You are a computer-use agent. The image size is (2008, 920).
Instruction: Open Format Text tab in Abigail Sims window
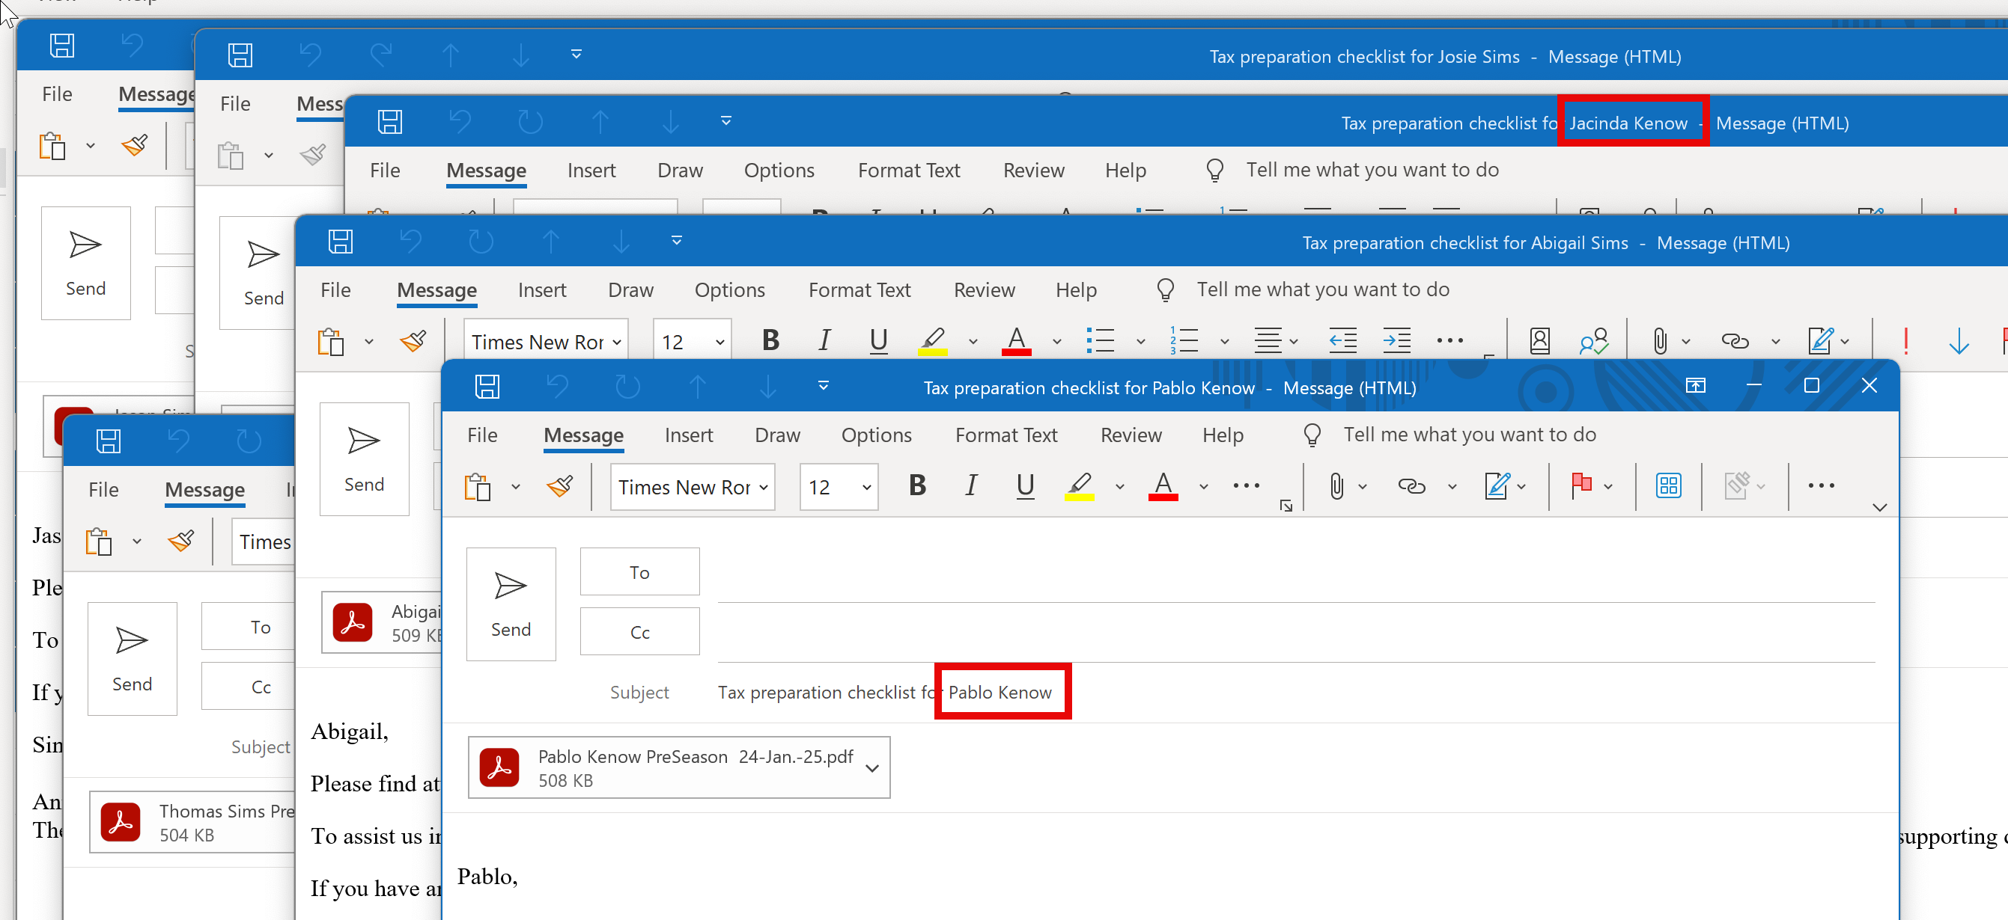859,289
